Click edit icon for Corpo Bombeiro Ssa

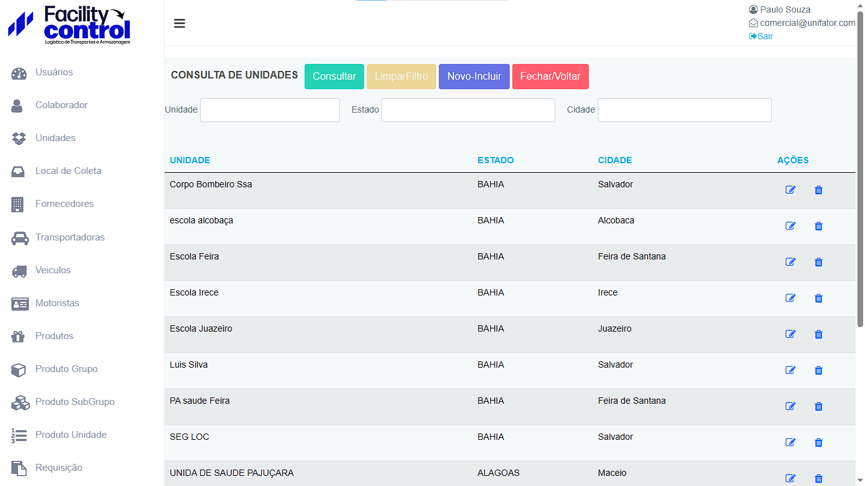[790, 190]
